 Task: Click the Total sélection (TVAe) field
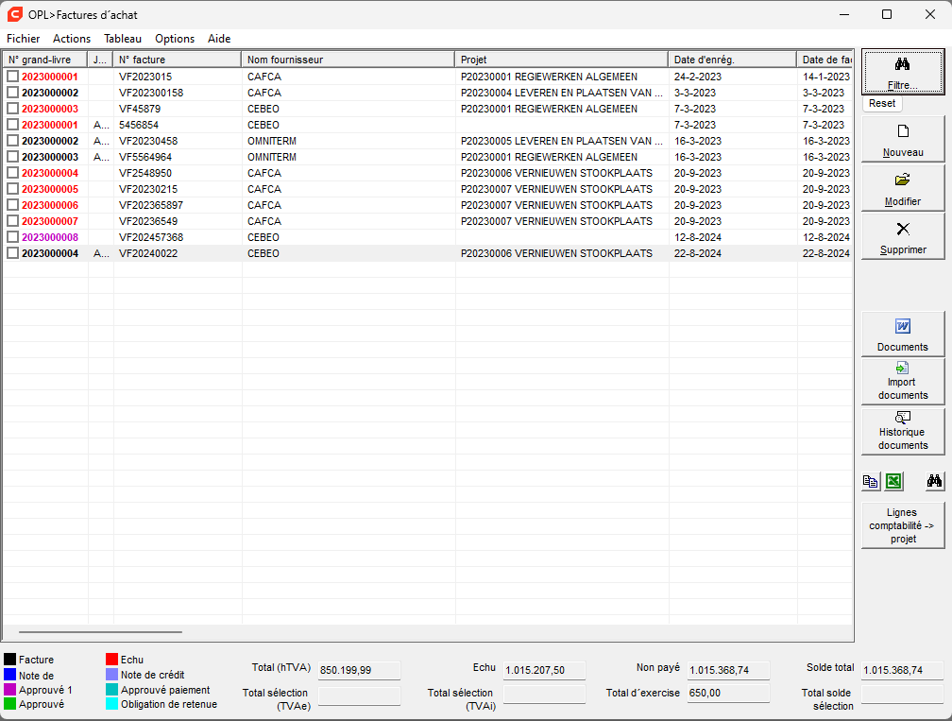(360, 696)
